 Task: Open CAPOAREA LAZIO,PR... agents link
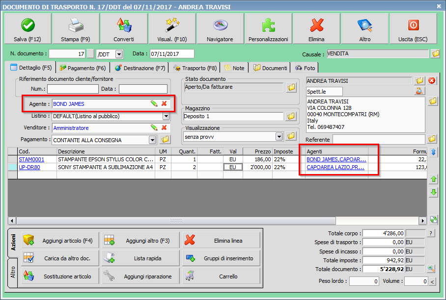335,167
